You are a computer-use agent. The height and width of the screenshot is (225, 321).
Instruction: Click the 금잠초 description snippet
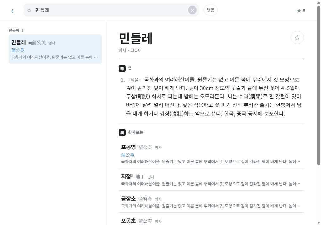click(211, 206)
